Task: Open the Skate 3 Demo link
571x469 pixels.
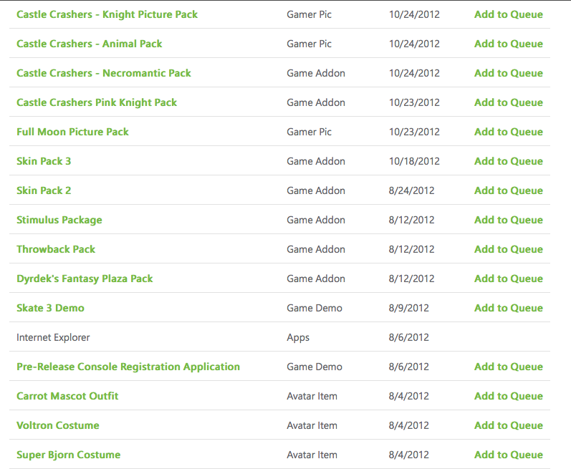Action: click(50, 308)
